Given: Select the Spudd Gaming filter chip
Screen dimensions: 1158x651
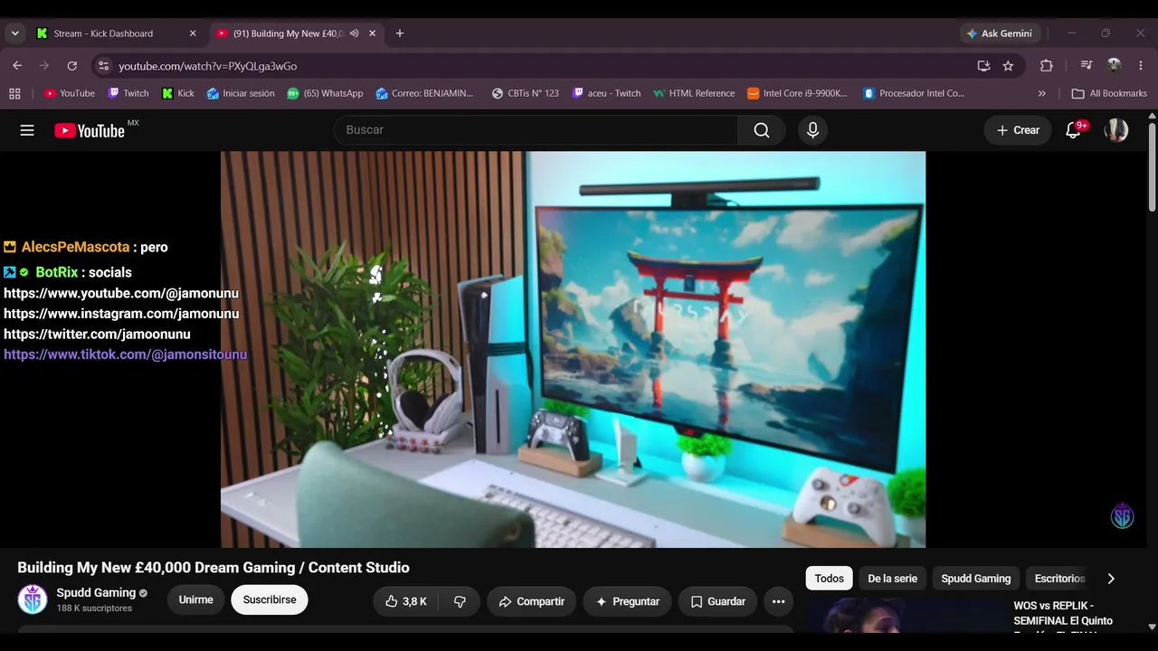Looking at the screenshot, I should tap(975, 579).
